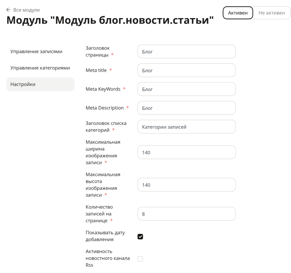Edit maximum image width field
The image size is (291, 273).
[x=186, y=152]
